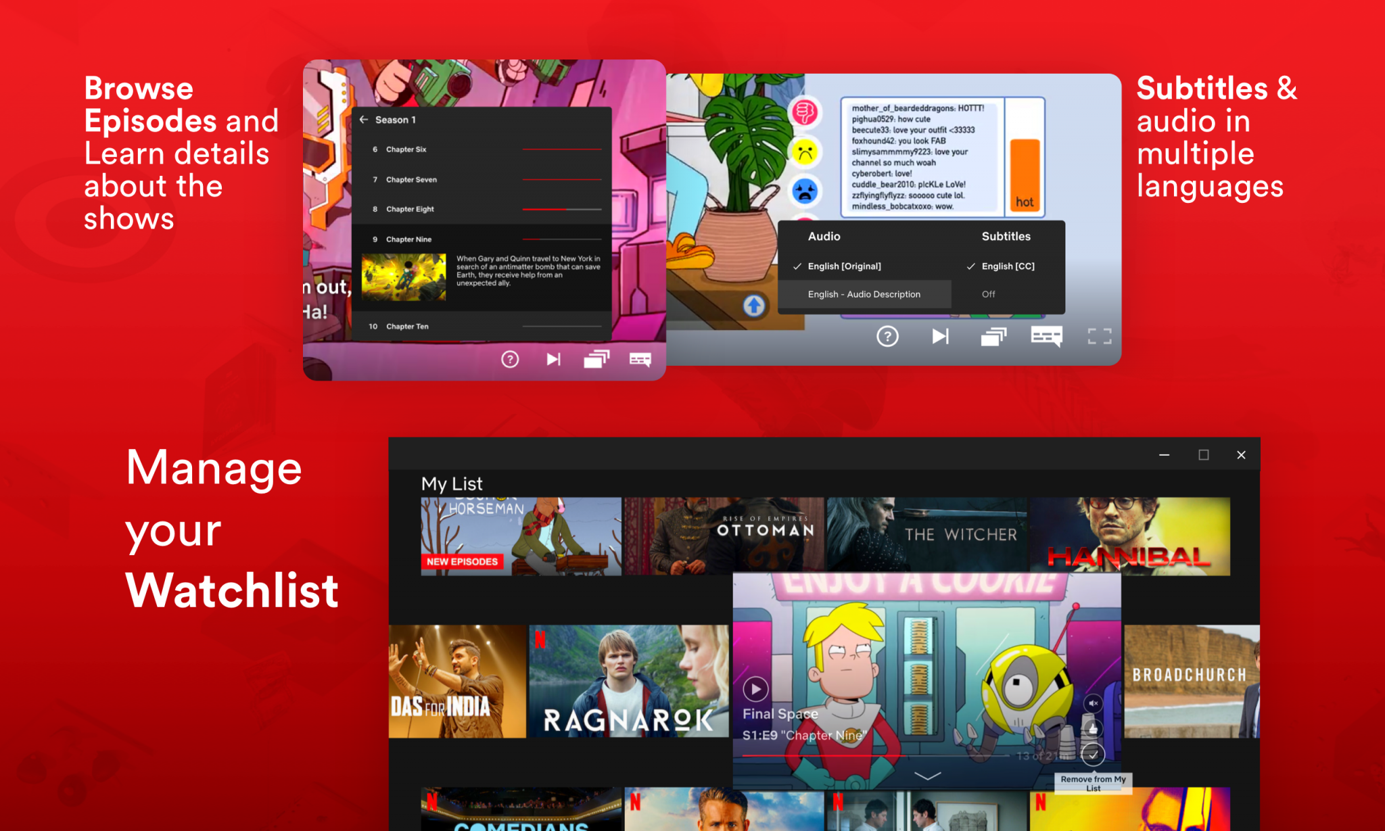Click the yellow sad face emoji
The width and height of the screenshot is (1385, 831).
point(805,152)
